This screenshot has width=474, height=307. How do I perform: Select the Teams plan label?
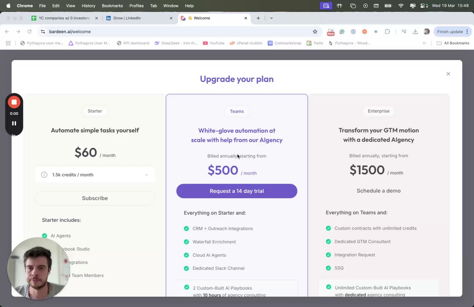[x=237, y=111]
